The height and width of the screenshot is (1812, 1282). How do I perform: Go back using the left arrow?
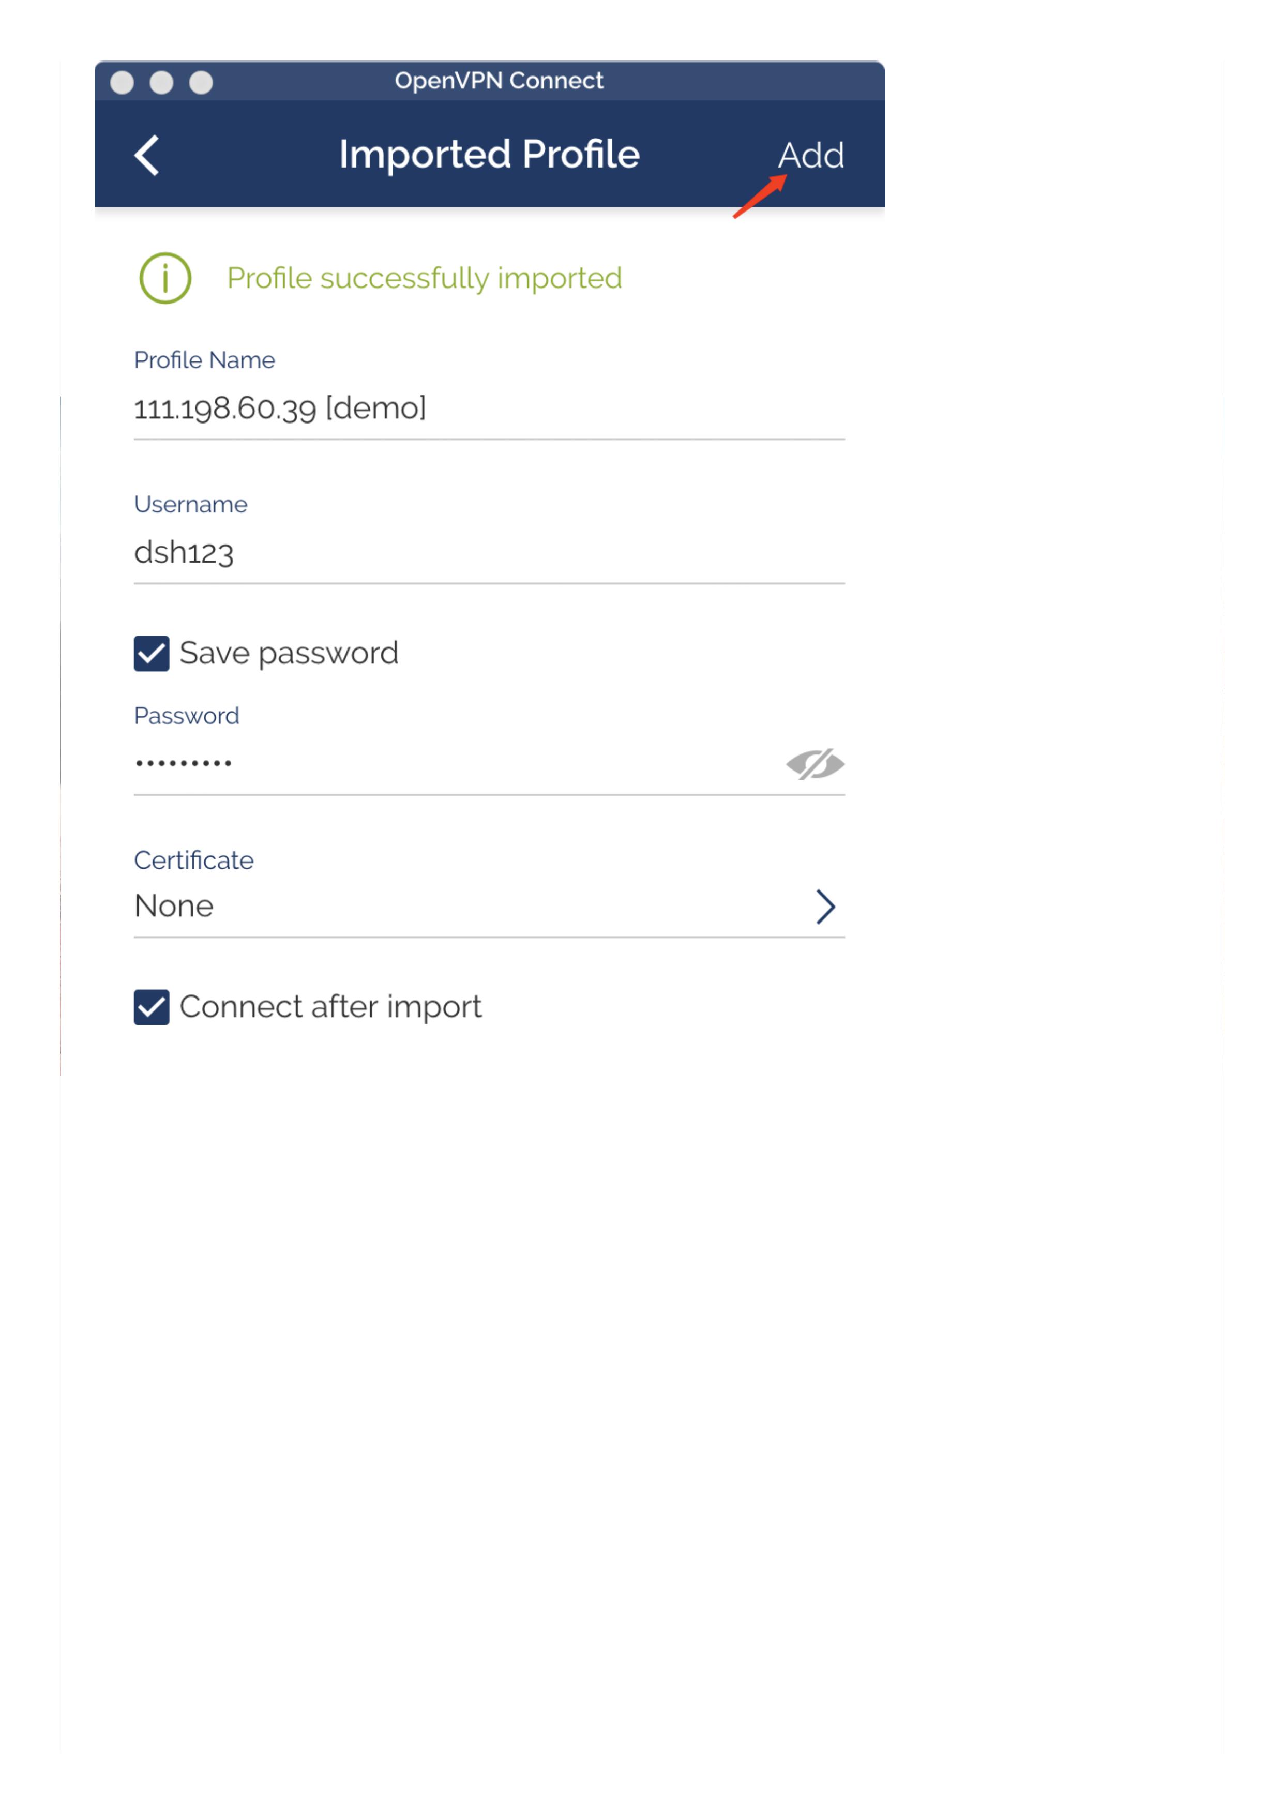147,155
